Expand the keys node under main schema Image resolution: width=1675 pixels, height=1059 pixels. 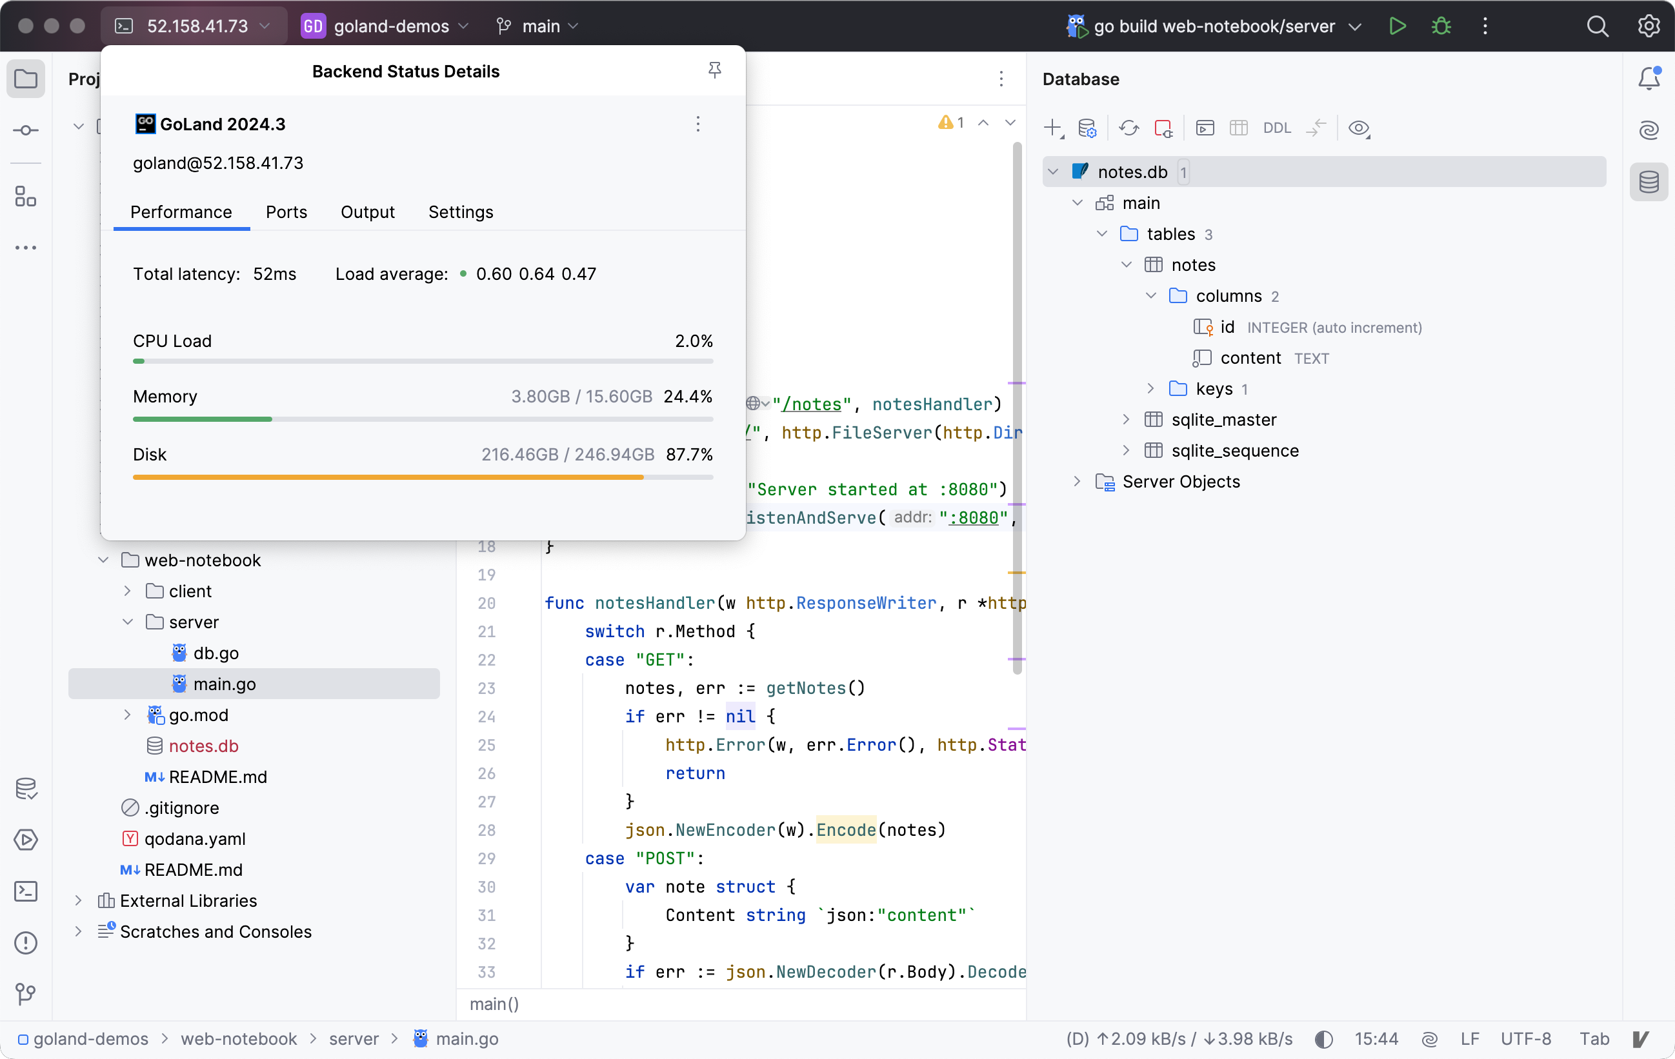point(1147,388)
